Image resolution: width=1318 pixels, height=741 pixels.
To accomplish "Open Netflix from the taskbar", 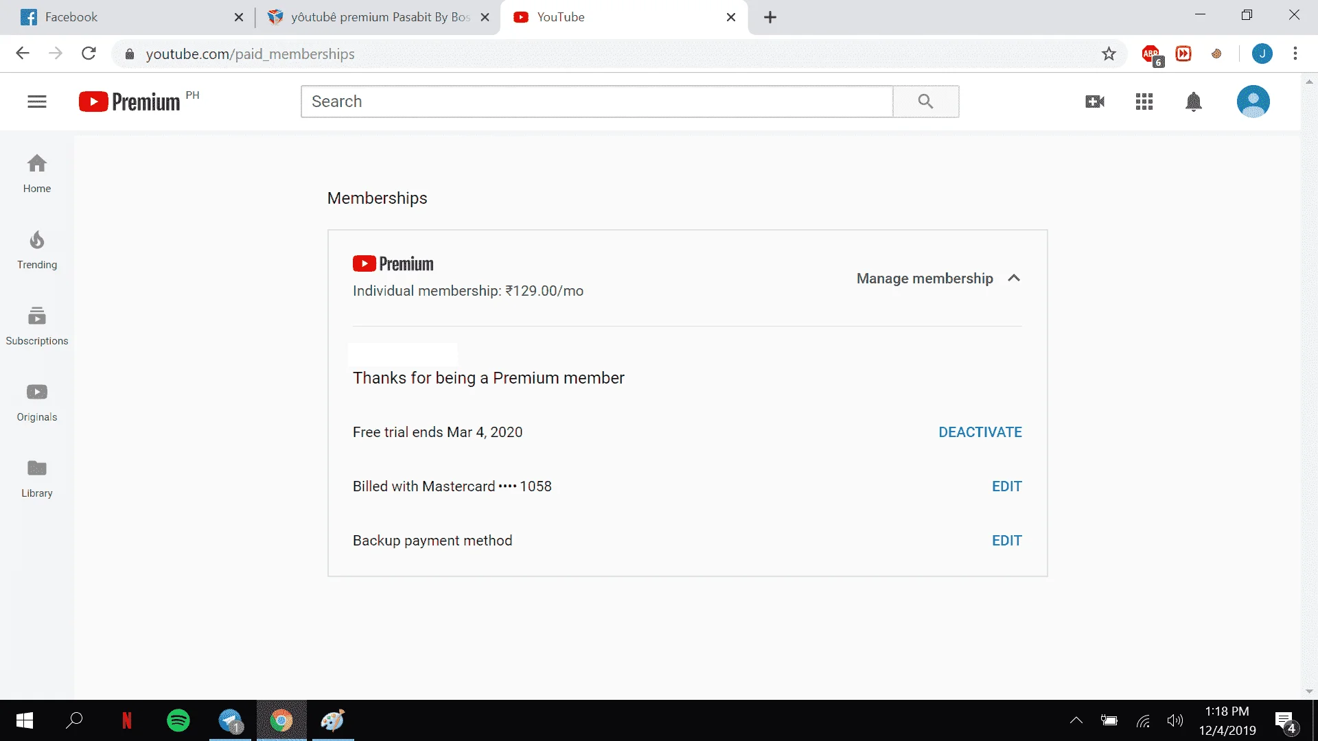I will tap(126, 720).
